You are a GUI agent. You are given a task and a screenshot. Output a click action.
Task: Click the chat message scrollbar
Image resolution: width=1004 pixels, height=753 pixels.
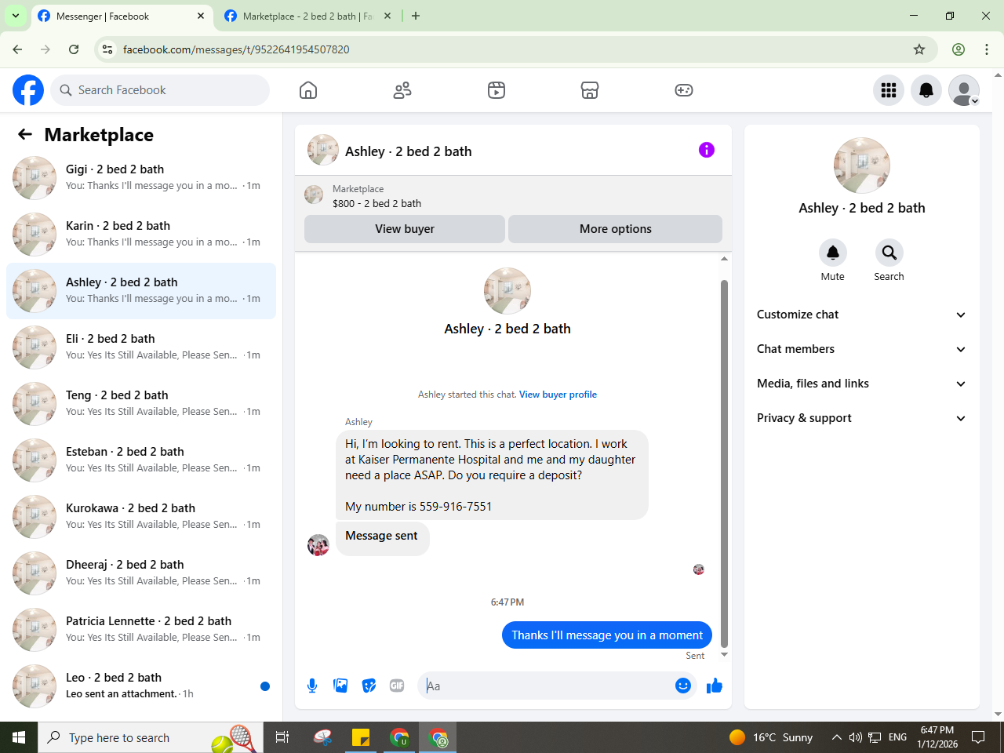point(724,463)
